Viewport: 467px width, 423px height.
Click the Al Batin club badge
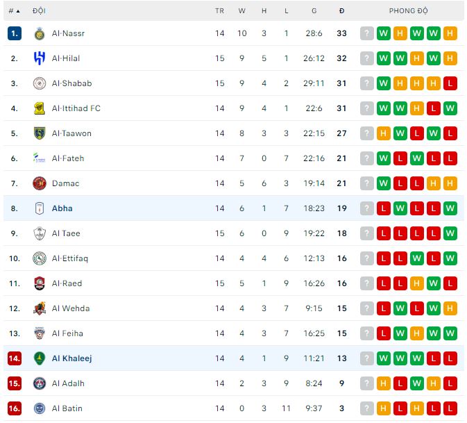[40, 408]
